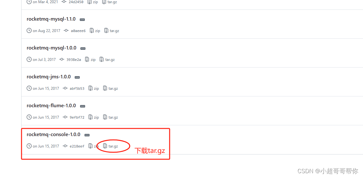Expand ellipsis next to rocketmq-jms-1.0.0
Screen dimensions: 363x177
[x=77, y=77]
